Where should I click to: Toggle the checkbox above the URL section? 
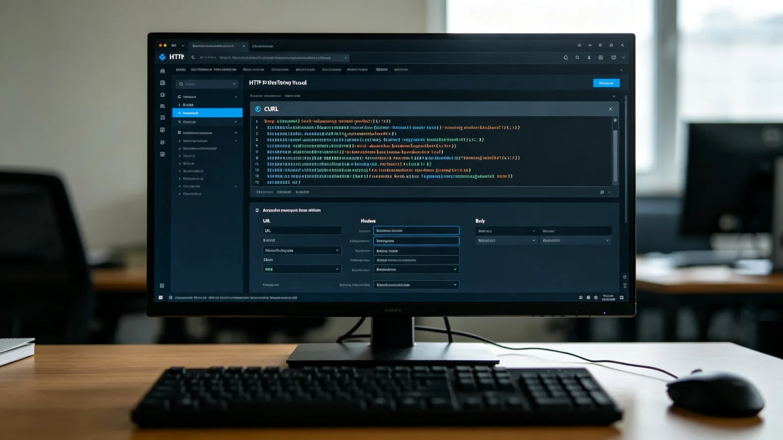click(x=257, y=210)
